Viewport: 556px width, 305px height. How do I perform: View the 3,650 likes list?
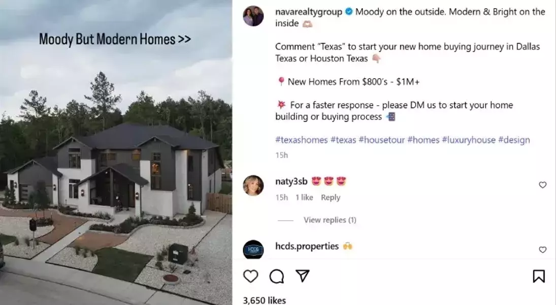(x=265, y=300)
